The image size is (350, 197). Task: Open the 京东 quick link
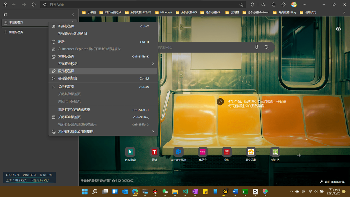pyautogui.click(x=227, y=154)
